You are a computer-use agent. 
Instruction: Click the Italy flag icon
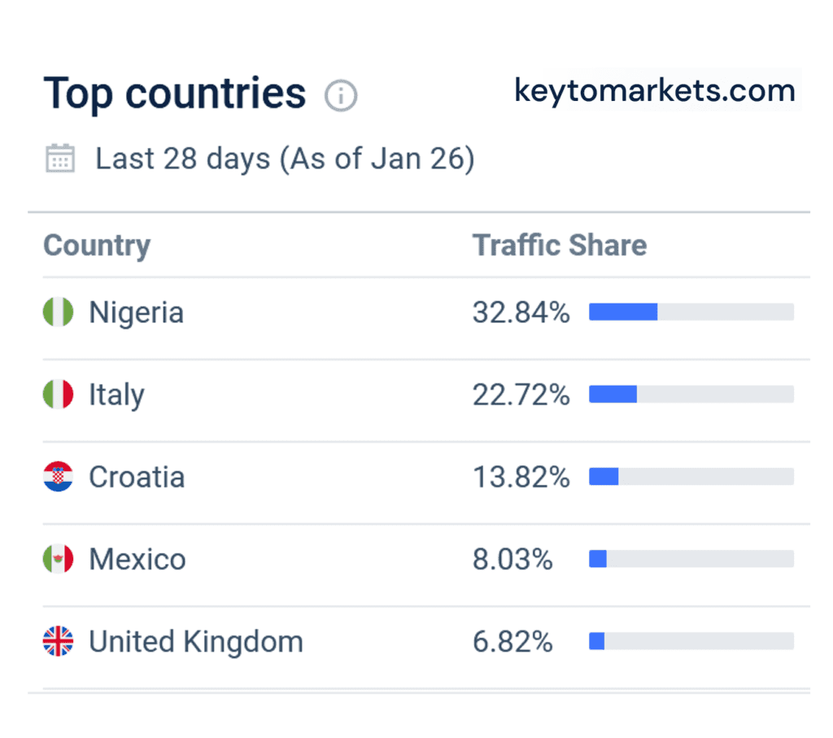click(x=58, y=395)
